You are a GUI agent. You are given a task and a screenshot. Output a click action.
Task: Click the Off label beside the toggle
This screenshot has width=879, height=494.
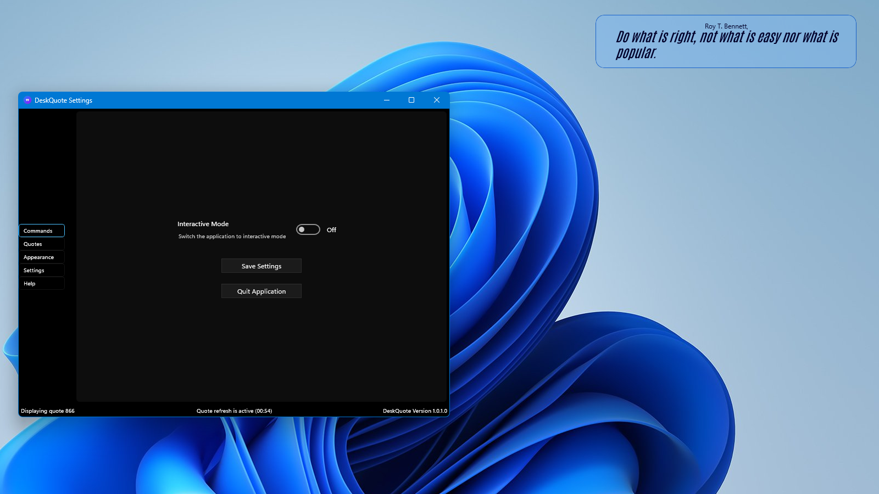pyautogui.click(x=331, y=229)
